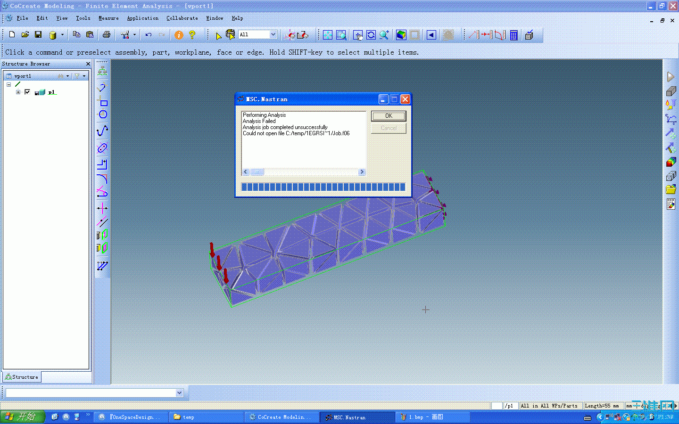Activate the yellow arrow select tool
679x424 pixels.
(x=218, y=35)
